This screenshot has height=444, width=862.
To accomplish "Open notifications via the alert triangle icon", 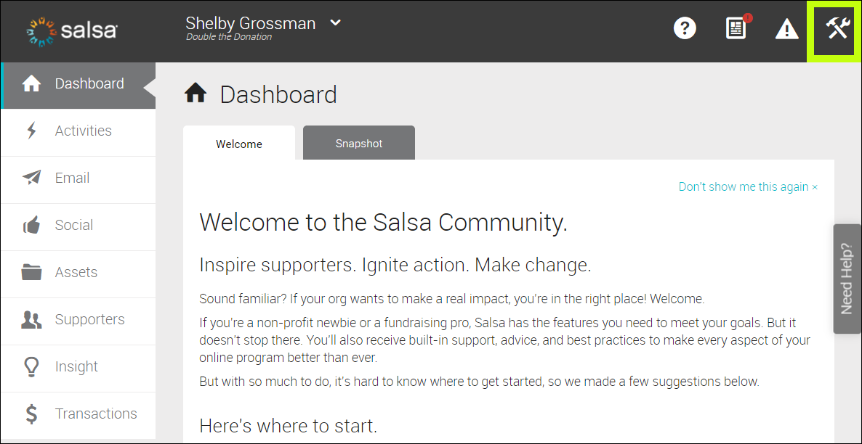I will point(786,29).
